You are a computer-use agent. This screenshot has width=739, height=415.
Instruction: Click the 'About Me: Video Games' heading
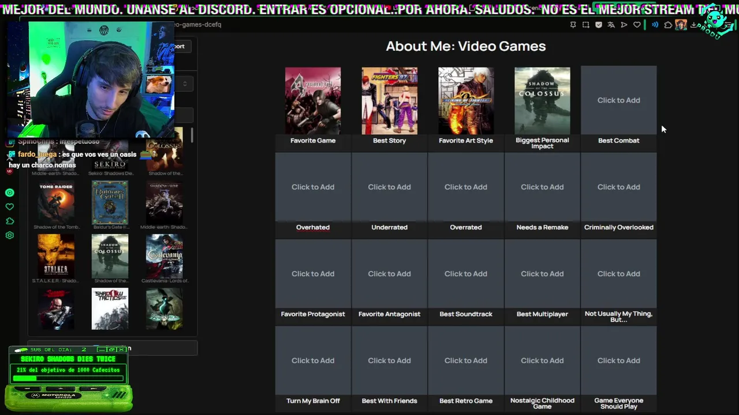click(466, 46)
